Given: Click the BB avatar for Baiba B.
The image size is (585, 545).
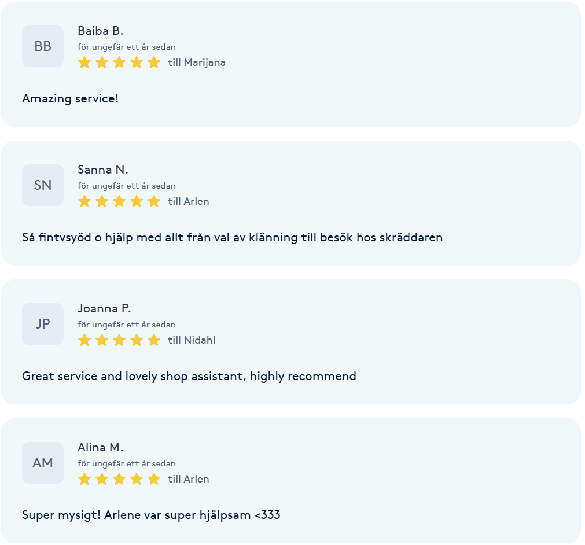Looking at the screenshot, I should [x=43, y=46].
